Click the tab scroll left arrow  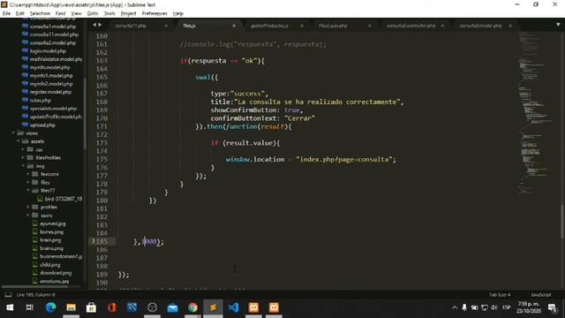[94, 25]
